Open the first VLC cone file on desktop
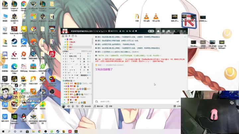 tap(146, 18)
